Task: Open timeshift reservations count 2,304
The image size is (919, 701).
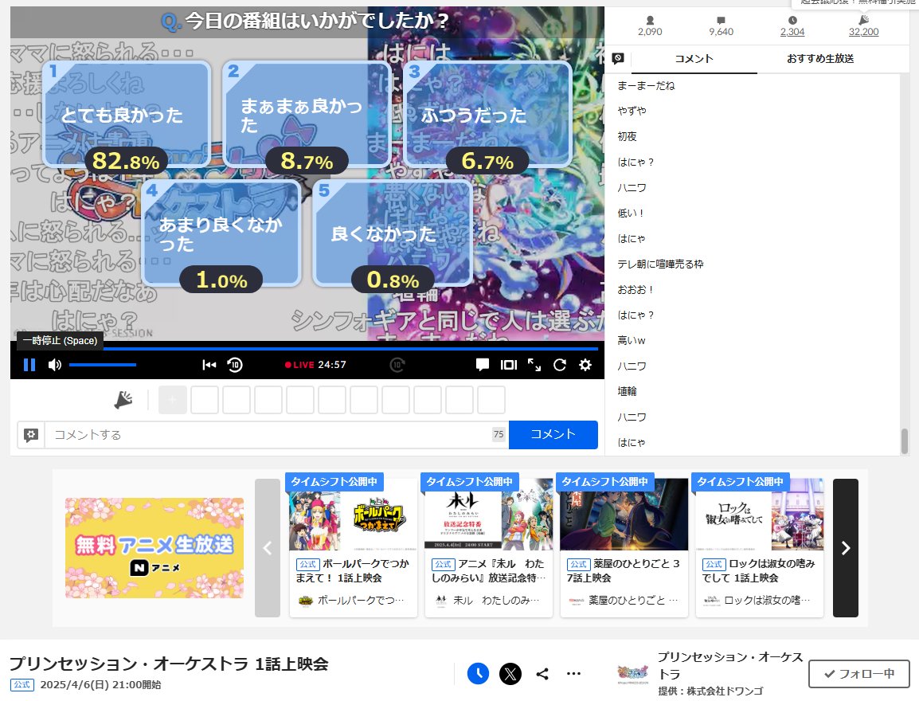Action: pos(792,32)
